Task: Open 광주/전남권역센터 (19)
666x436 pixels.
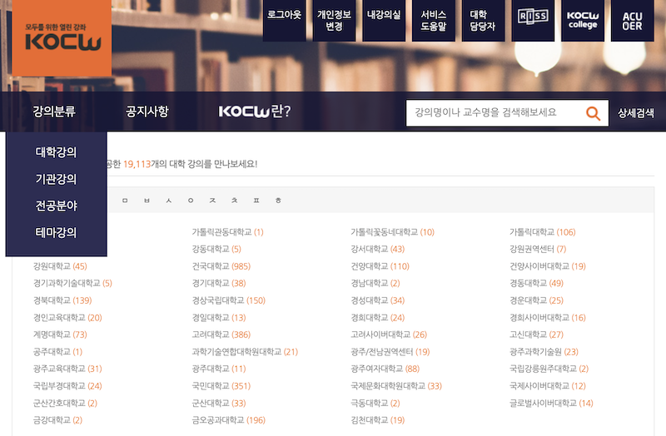Action: (x=390, y=352)
